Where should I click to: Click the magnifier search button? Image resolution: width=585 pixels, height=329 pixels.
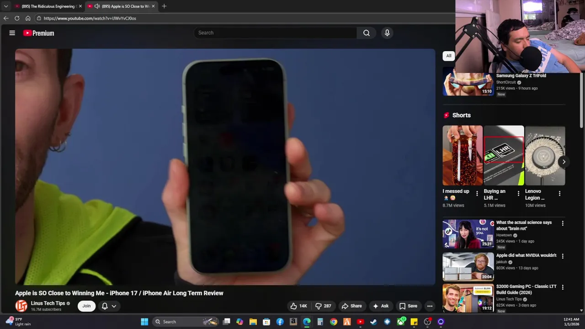coord(367,33)
